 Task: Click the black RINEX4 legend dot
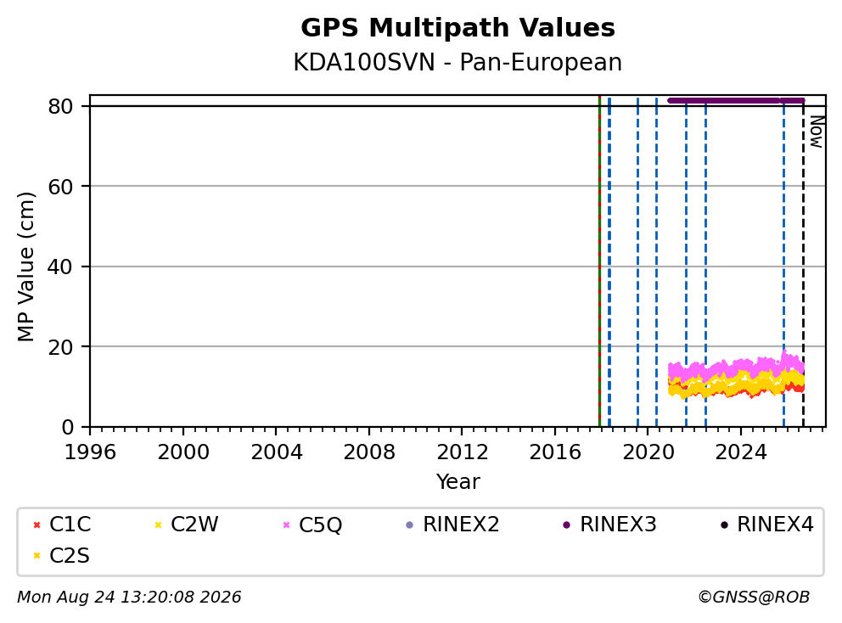[x=724, y=525]
